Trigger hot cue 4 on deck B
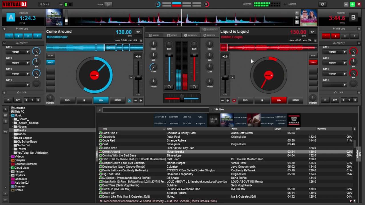 coord(354,36)
